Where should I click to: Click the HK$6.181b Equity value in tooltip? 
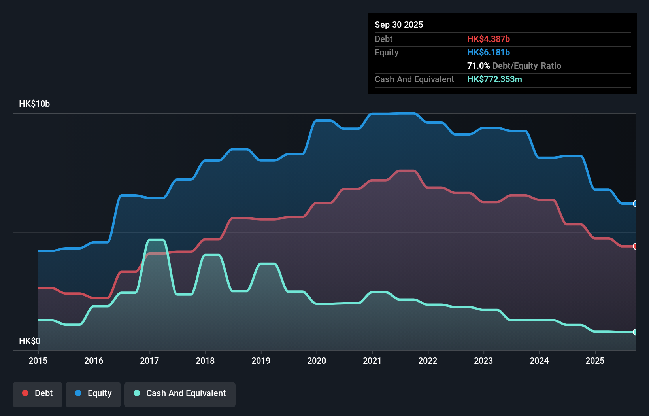(x=489, y=52)
